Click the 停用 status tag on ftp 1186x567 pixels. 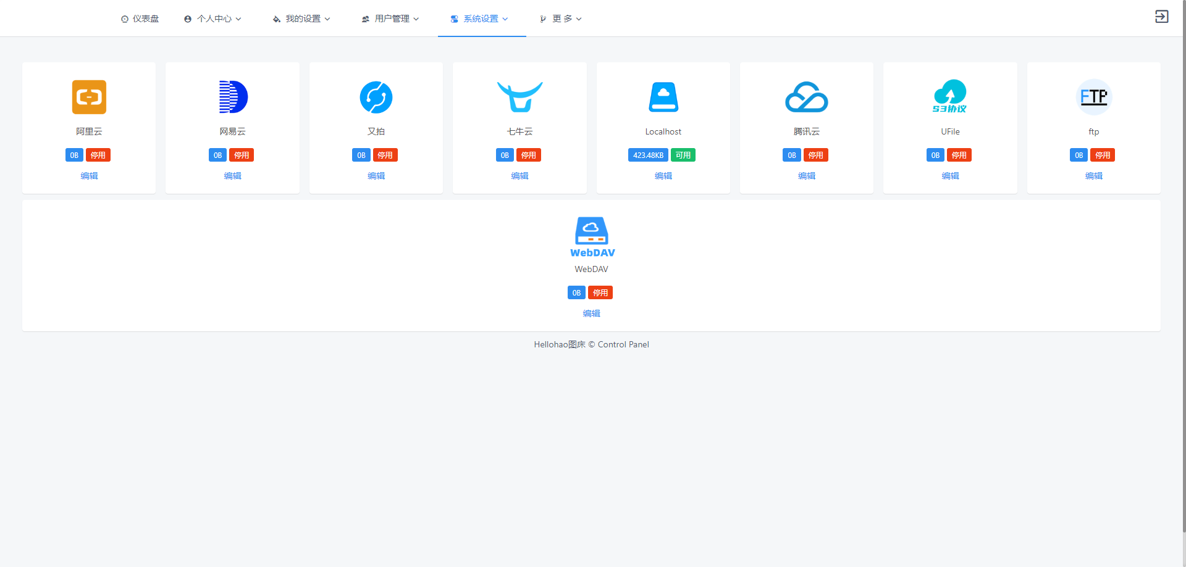(1103, 155)
